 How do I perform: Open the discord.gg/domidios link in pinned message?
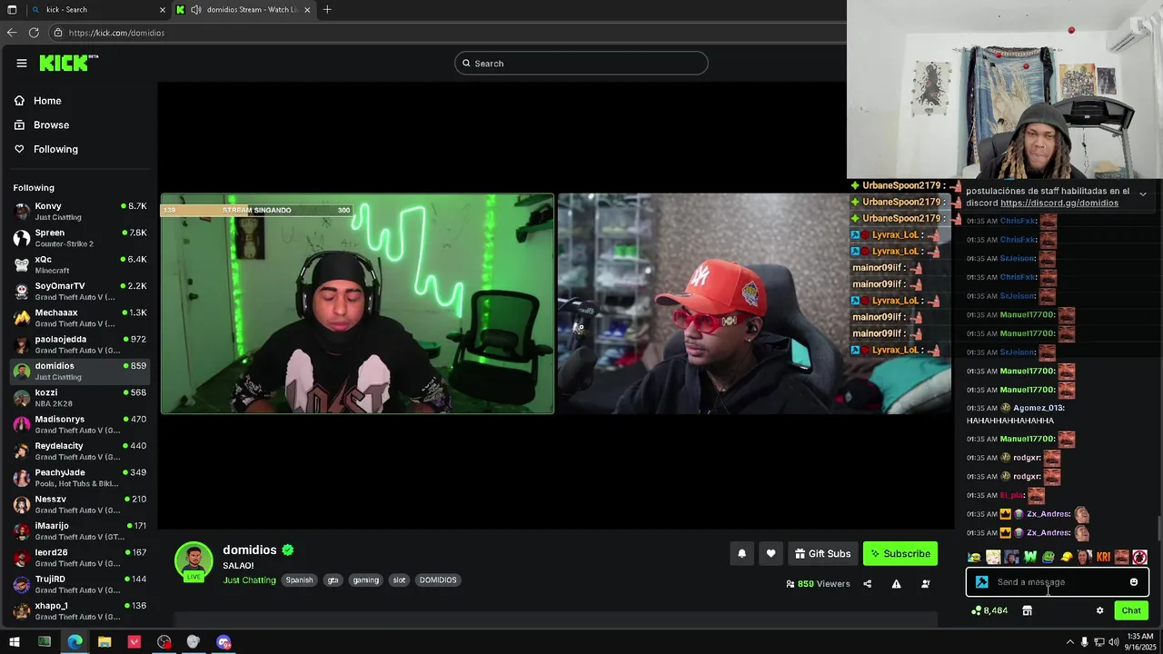pyautogui.click(x=1059, y=203)
